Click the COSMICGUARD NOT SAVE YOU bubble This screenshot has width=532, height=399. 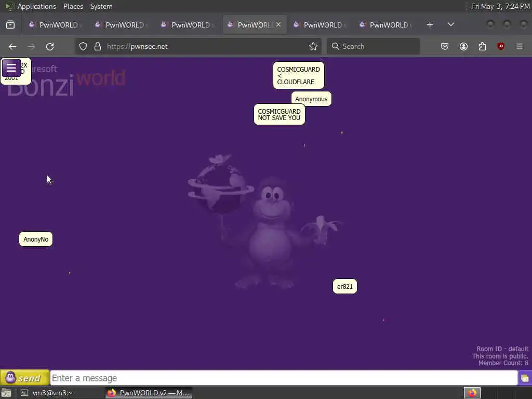[x=280, y=115]
